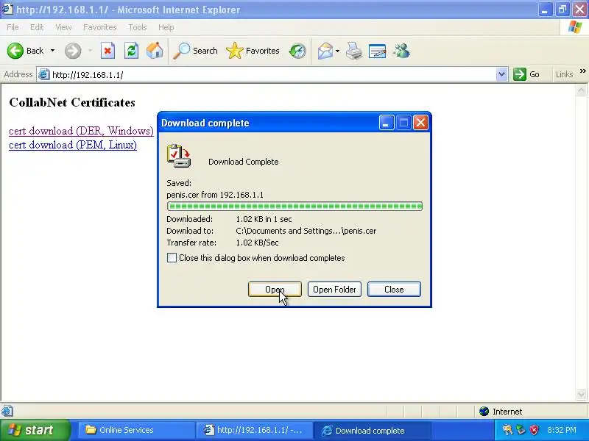589x441 pixels.
Task: Click the Close button in the download dialog
Action: [x=394, y=289]
